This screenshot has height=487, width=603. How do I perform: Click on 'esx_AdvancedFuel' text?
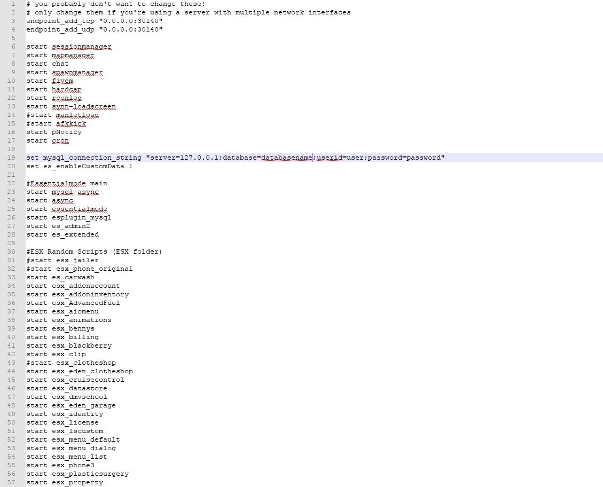(86, 303)
